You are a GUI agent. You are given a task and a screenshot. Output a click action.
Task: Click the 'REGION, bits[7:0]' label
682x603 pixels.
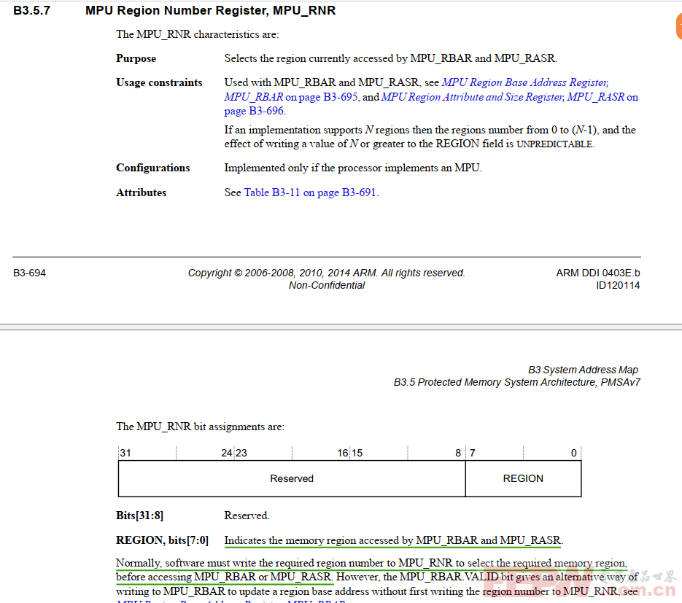162,540
